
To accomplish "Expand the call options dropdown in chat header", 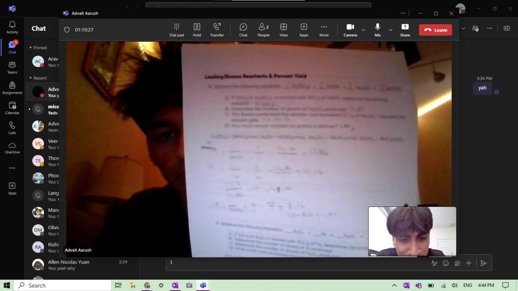I will 463,28.
